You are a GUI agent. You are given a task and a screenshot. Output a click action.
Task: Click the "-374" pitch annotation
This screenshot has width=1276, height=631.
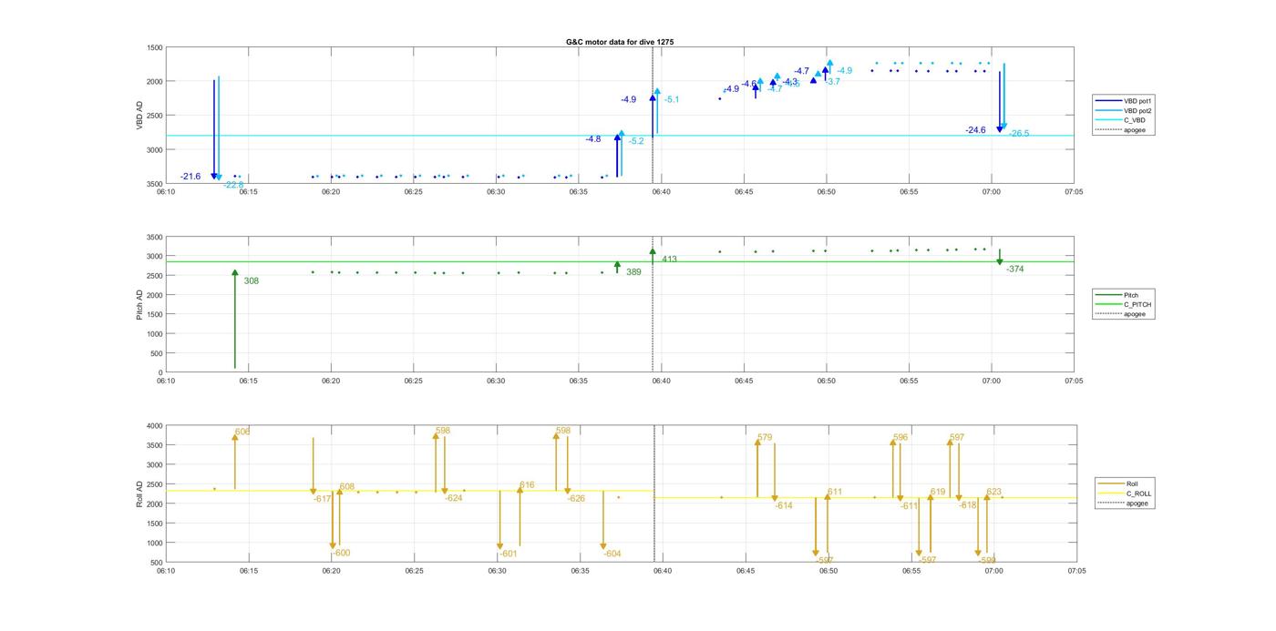pyautogui.click(x=1015, y=269)
